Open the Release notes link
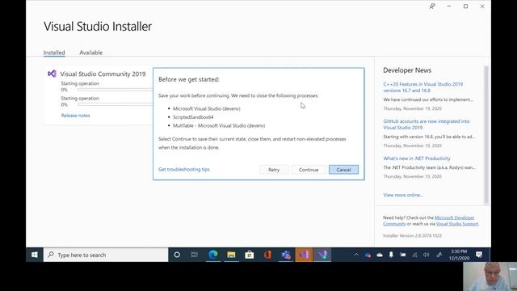The height and width of the screenshot is (291, 517). pyautogui.click(x=75, y=116)
